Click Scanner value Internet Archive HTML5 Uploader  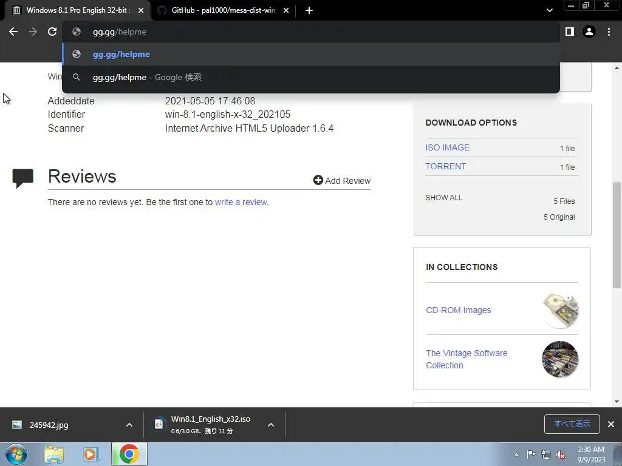[249, 129]
